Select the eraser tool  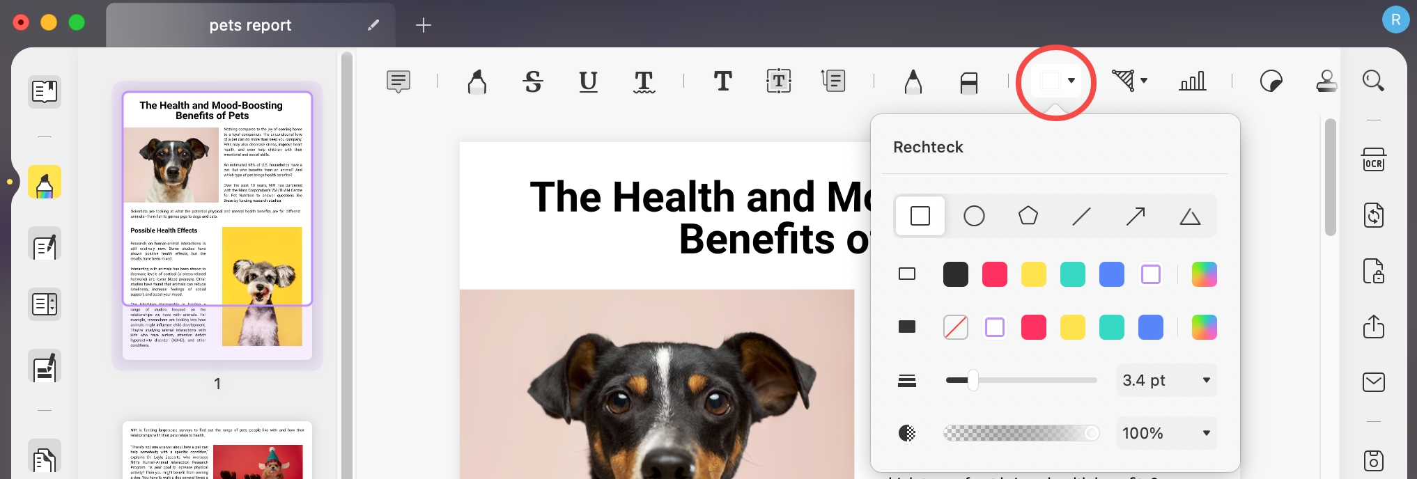[x=969, y=83]
